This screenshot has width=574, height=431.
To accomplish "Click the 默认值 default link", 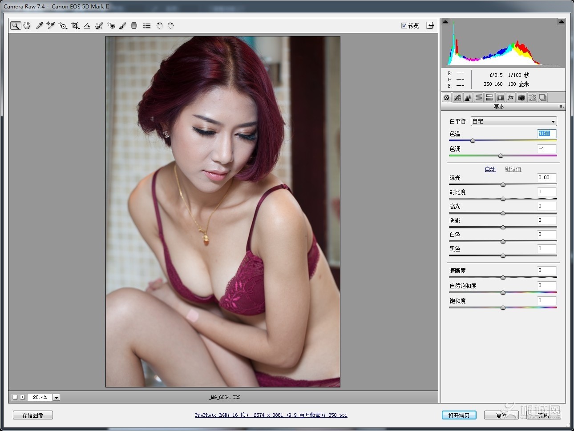I will click(x=513, y=169).
